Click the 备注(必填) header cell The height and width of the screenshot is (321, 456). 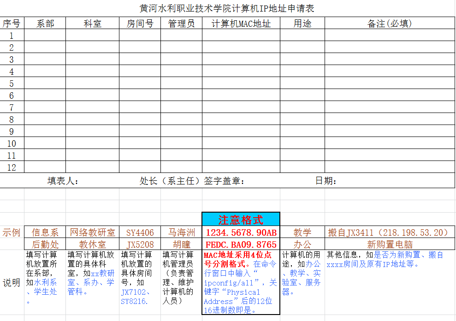pyautogui.click(x=390, y=24)
